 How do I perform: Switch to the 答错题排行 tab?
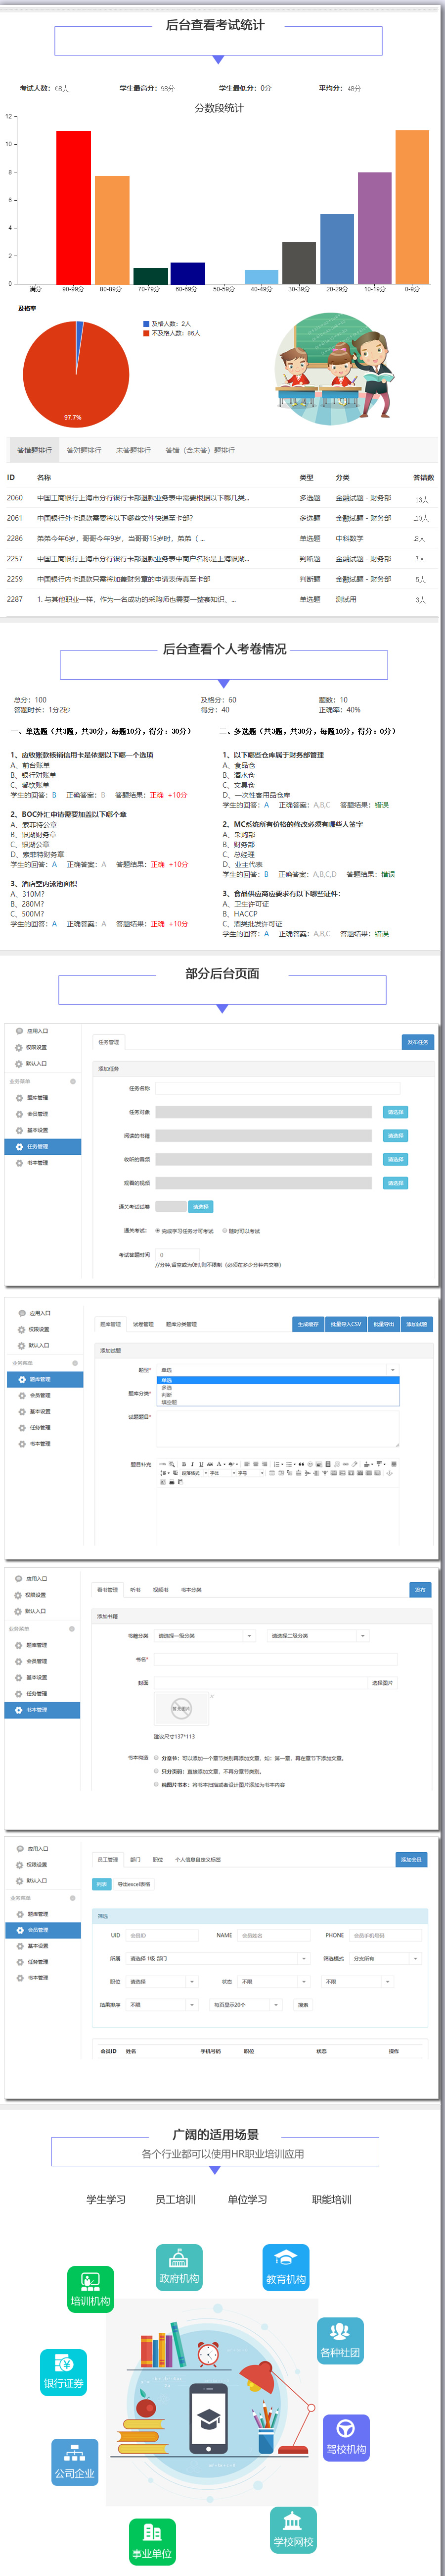tap(34, 450)
